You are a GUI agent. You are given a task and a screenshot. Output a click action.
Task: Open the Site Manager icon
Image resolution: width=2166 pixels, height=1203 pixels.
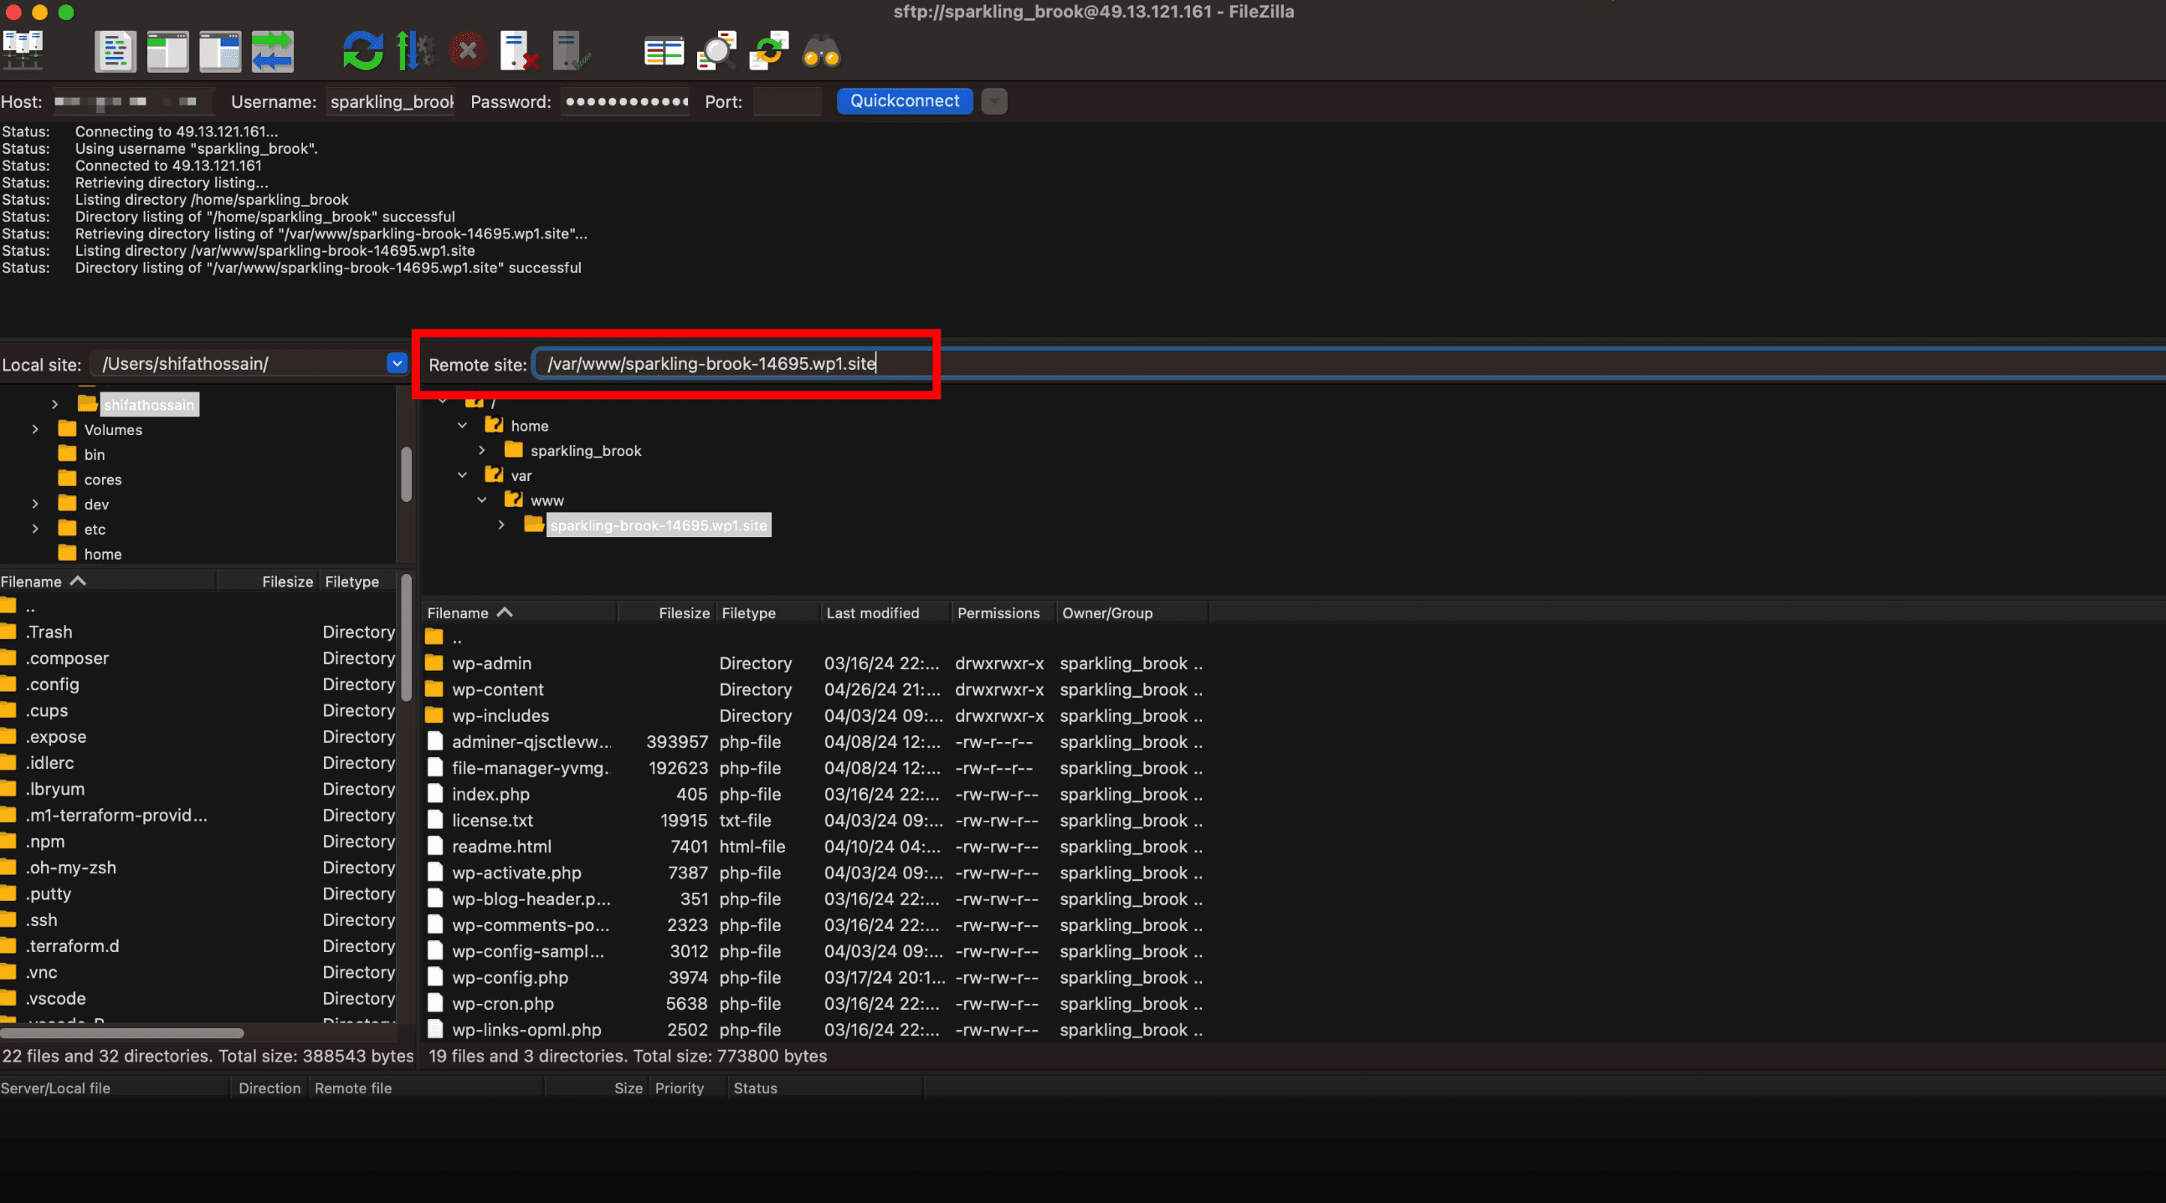pos(23,51)
